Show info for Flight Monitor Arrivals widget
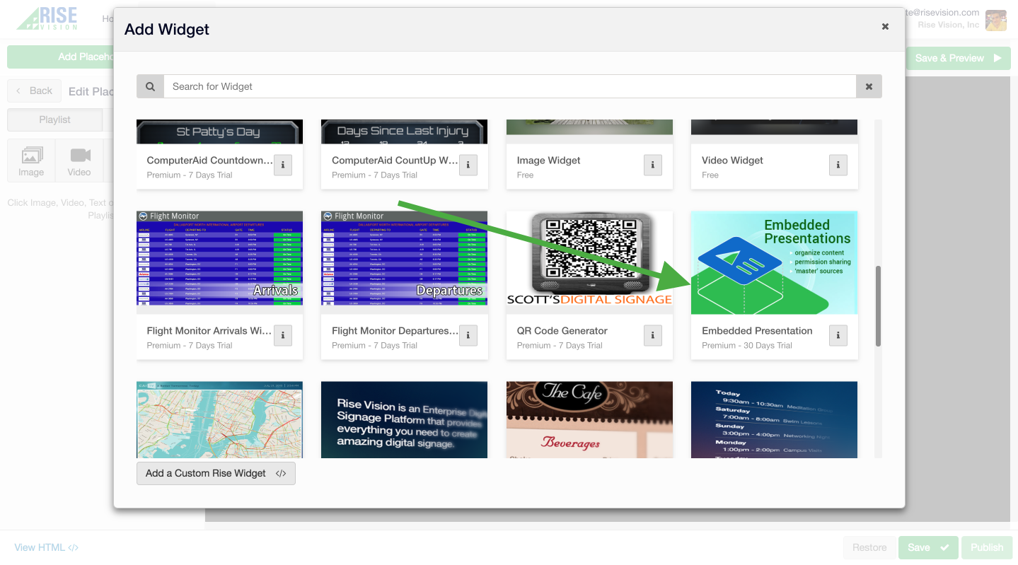The height and width of the screenshot is (565, 1018). (283, 335)
